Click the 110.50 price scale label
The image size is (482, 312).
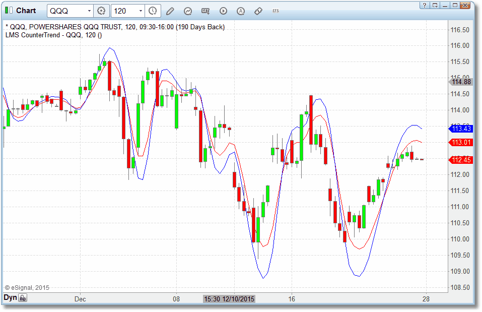460,223
